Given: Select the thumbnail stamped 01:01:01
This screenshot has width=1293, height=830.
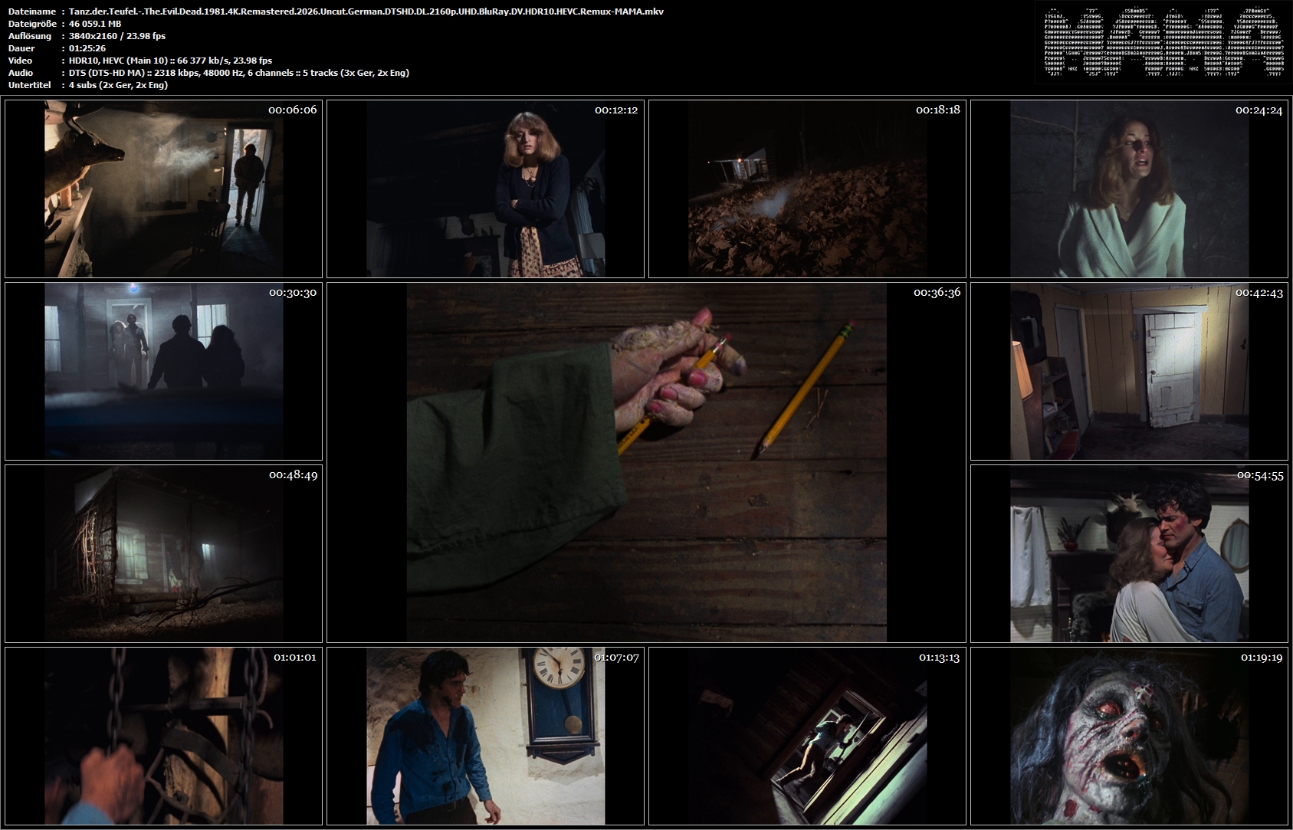Looking at the screenshot, I should click(x=163, y=736).
